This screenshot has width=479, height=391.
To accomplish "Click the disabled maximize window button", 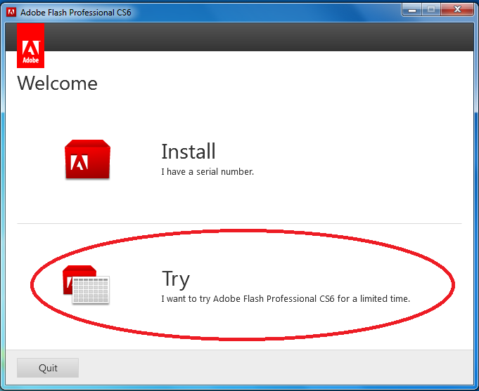I will coord(431,9).
